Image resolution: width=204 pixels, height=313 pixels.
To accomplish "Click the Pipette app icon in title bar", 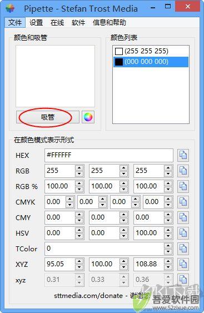I will [10, 8].
